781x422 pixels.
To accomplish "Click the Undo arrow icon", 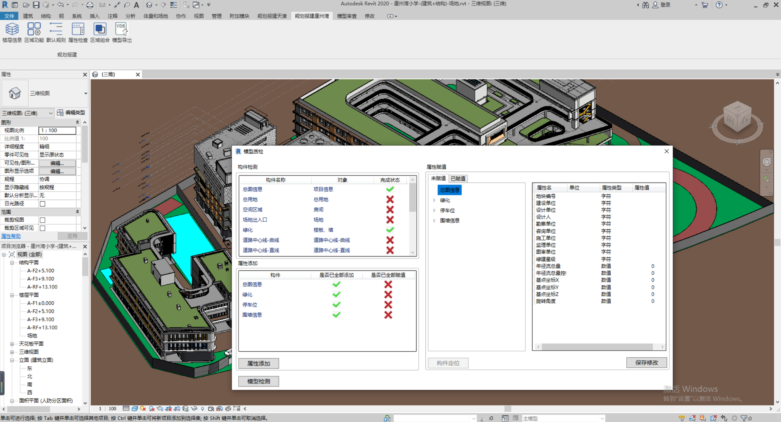I will [60, 5].
